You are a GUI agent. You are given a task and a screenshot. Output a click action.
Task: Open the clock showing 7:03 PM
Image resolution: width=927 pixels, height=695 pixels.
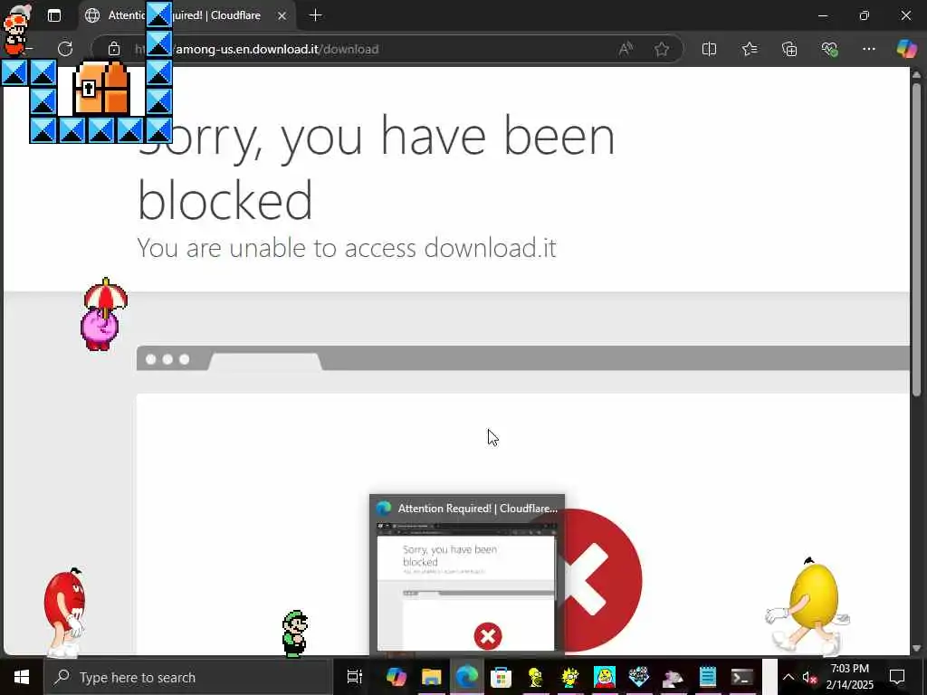coord(849,677)
